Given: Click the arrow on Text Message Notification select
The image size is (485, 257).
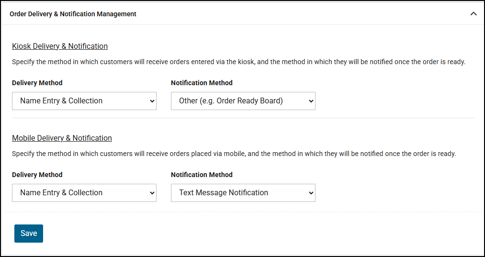Looking at the screenshot, I should (311, 193).
